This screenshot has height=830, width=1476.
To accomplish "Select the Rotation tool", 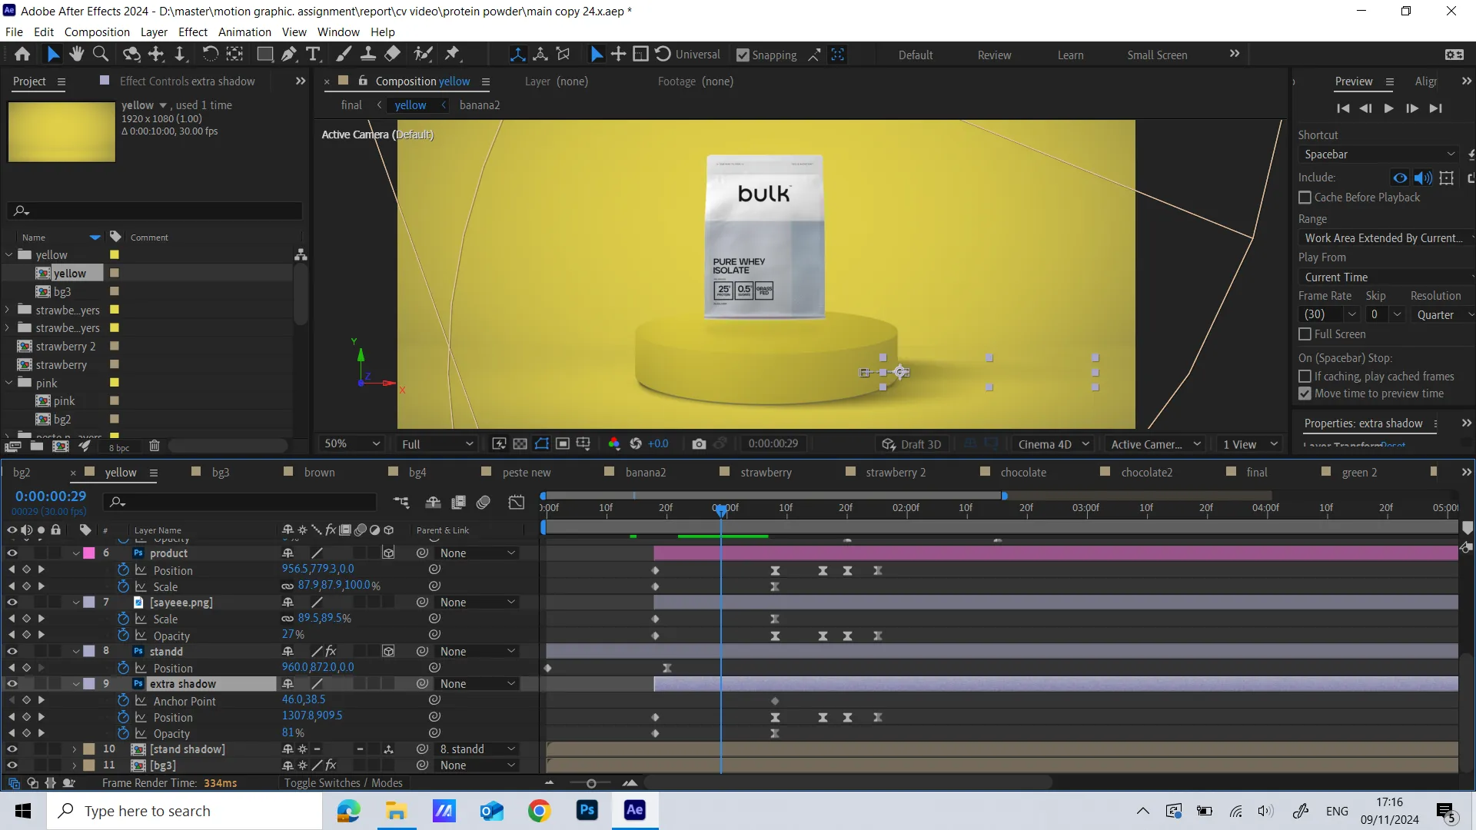I will (x=210, y=54).
